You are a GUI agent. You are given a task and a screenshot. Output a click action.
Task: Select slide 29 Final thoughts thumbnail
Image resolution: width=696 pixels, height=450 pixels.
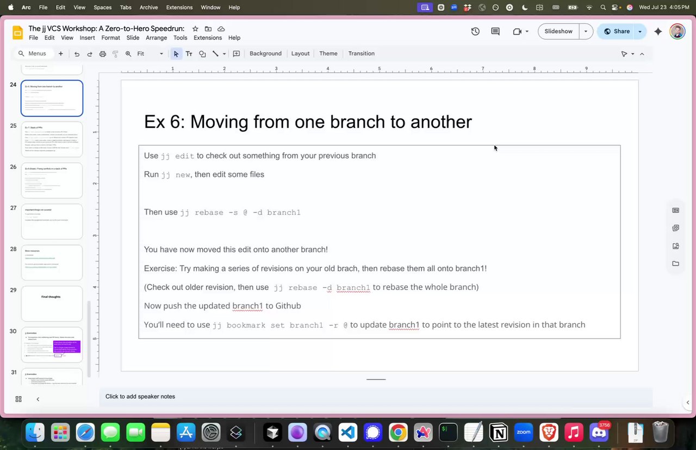pyautogui.click(x=52, y=304)
